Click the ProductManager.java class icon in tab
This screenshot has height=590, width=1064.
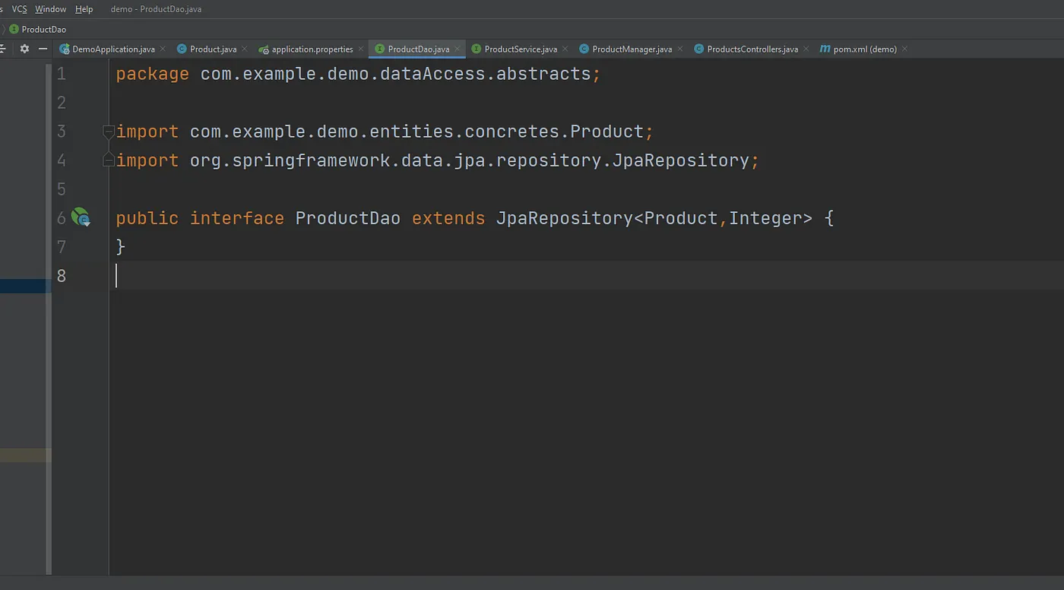tap(584, 49)
